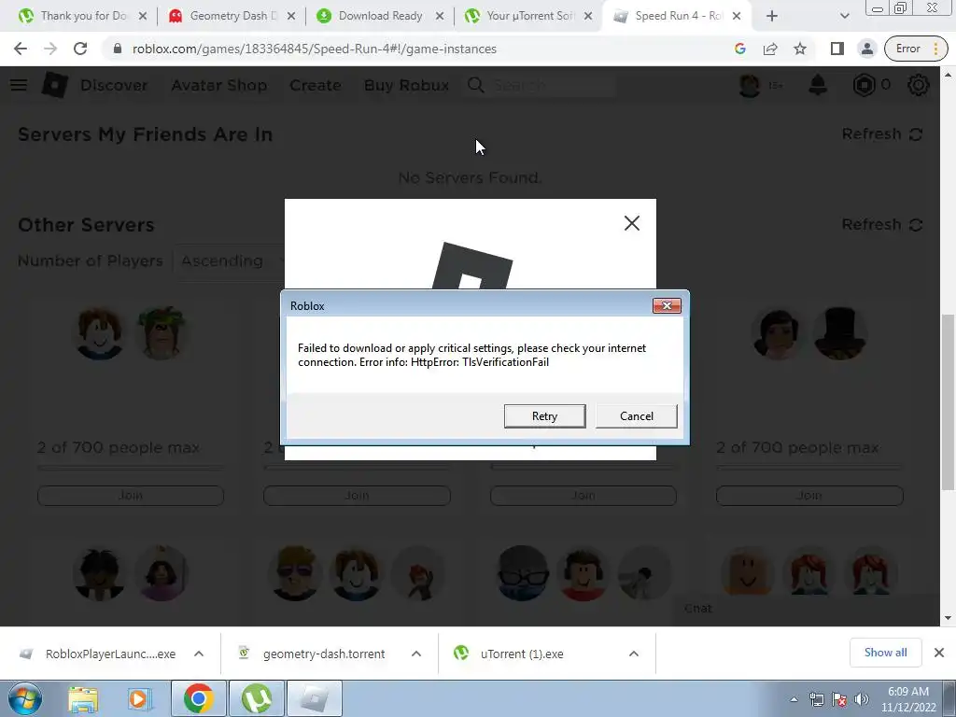Open uTorrent from the taskbar
Screen dimensions: 956x717
(257, 698)
